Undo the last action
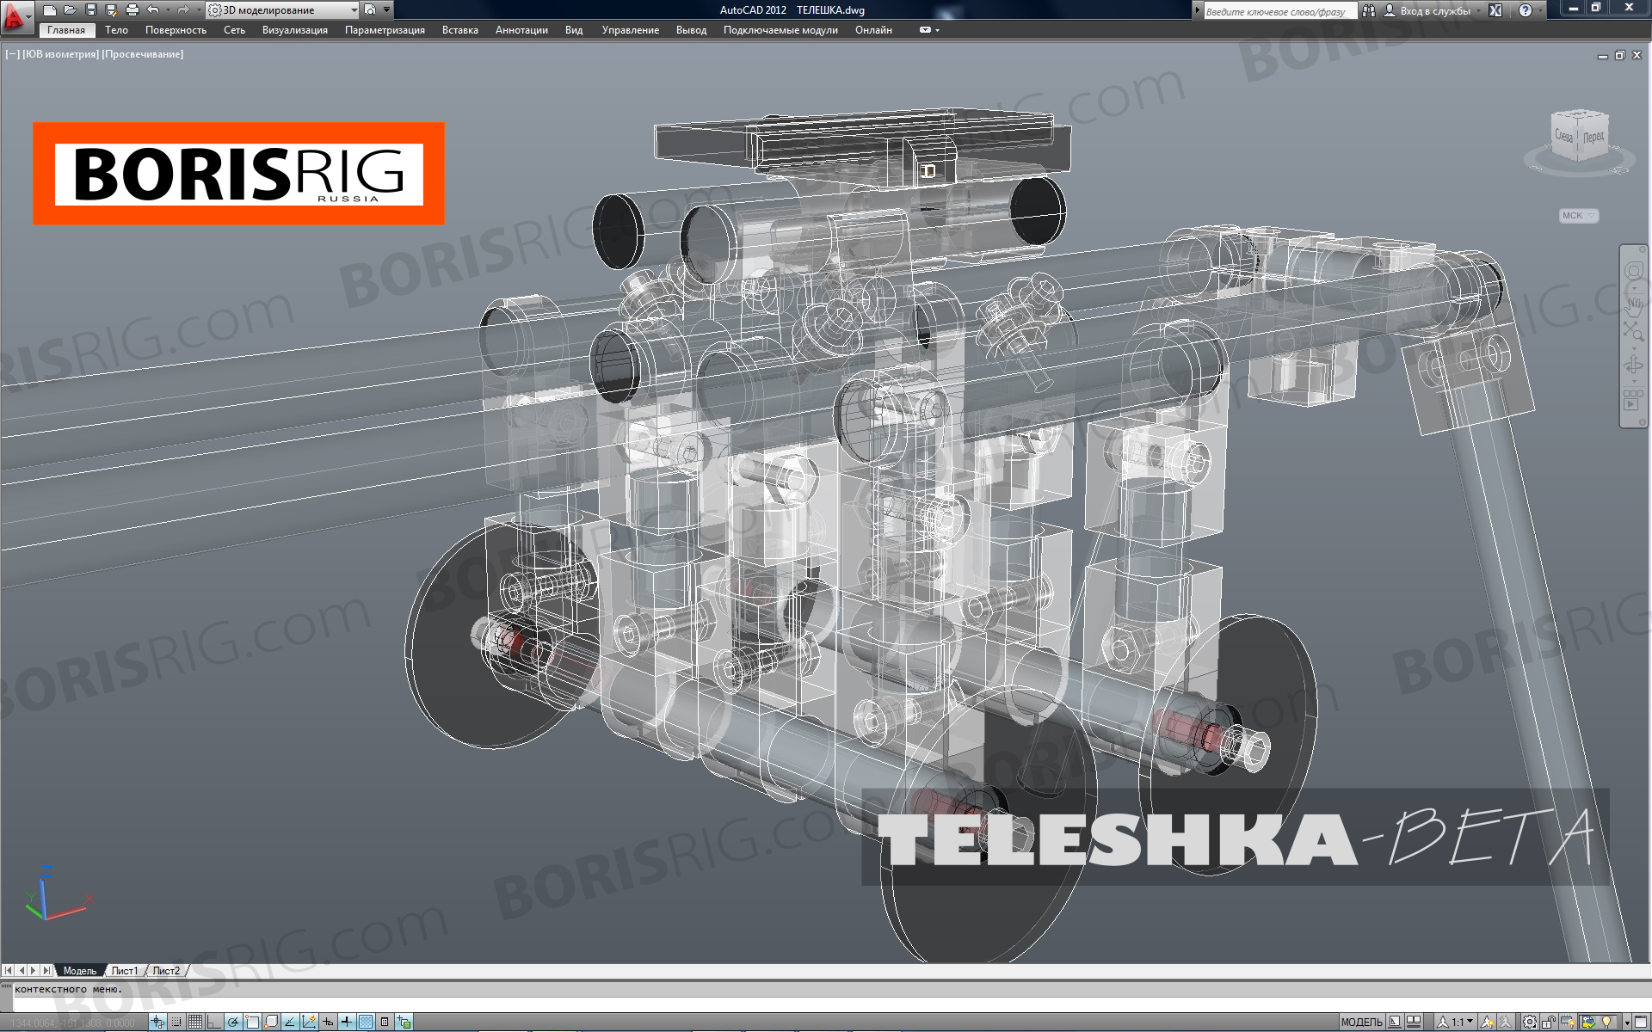 pos(152,10)
